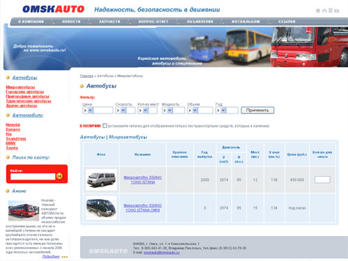Click the home icon in the header

point(318,10)
